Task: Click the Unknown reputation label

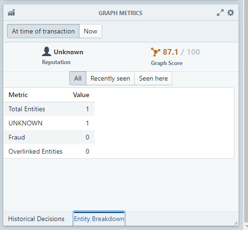Action: (69, 52)
